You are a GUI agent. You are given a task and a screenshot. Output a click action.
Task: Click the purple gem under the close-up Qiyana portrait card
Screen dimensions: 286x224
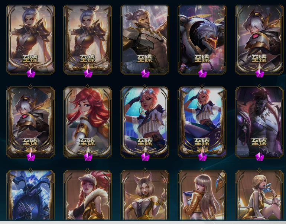coord(145,157)
